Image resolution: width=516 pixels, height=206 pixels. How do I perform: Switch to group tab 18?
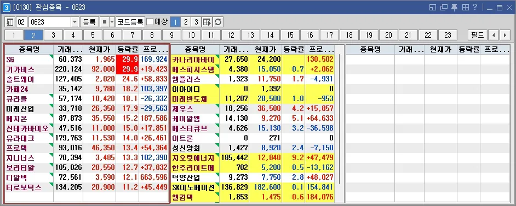pyautogui.click(x=349, y=35)
